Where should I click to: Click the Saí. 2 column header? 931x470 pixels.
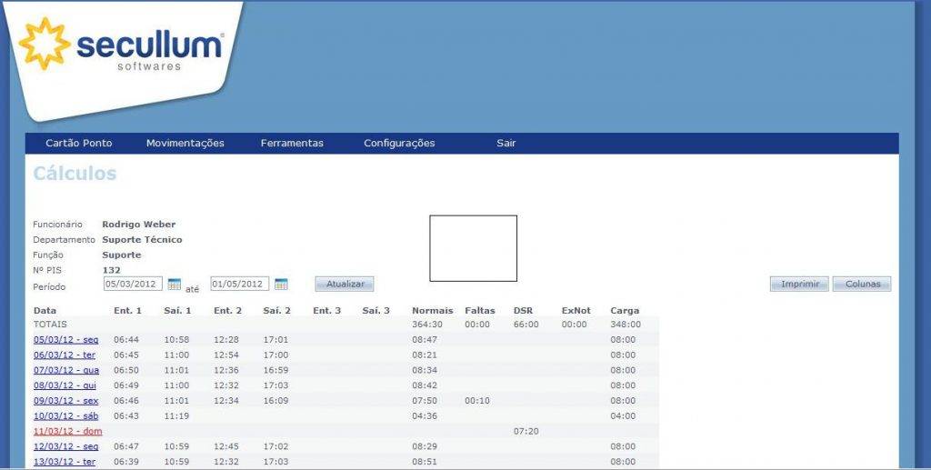point(276,310)
